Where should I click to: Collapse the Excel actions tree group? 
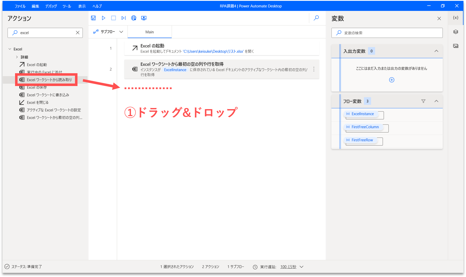[x=10, y=49]
